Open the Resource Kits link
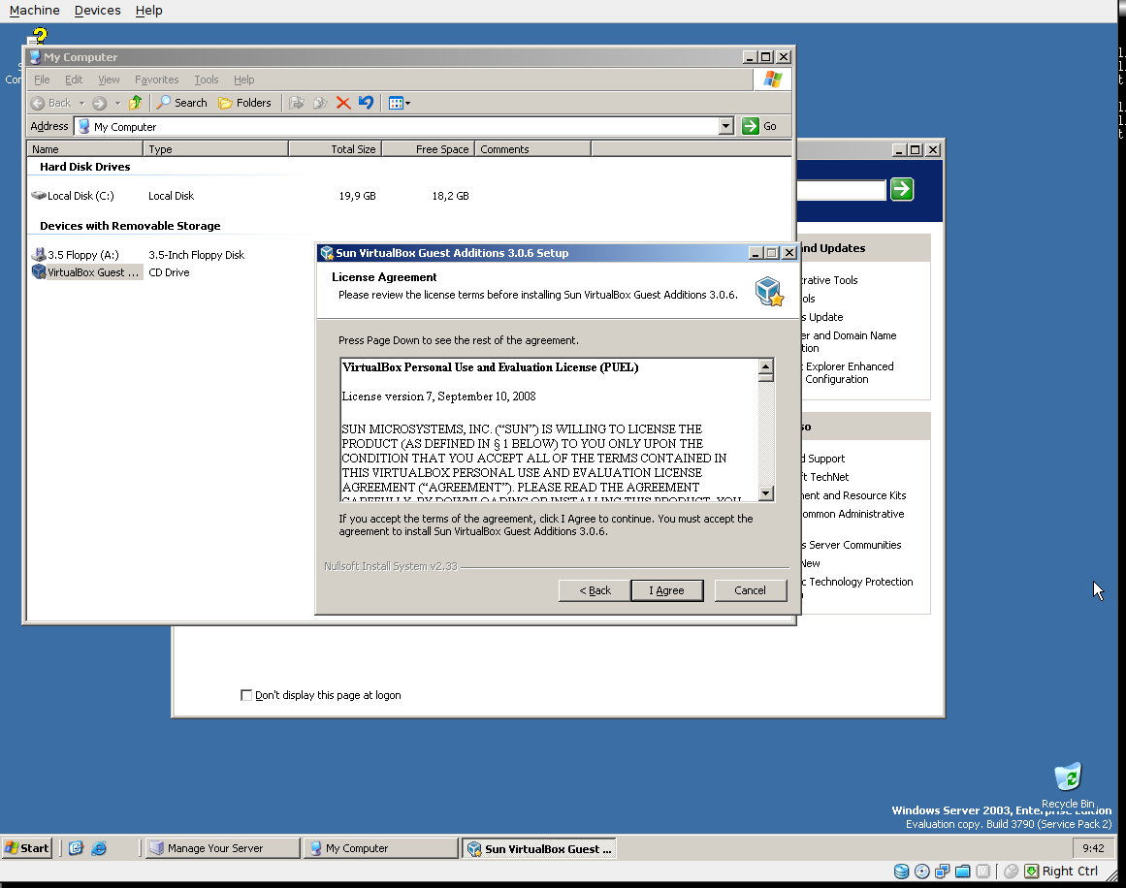Viewport: 1126px width, 888px height. pyautogui.click(x=853, y=495)
